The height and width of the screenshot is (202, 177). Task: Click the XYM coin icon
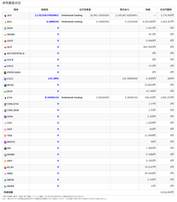(x=5, y=117)
